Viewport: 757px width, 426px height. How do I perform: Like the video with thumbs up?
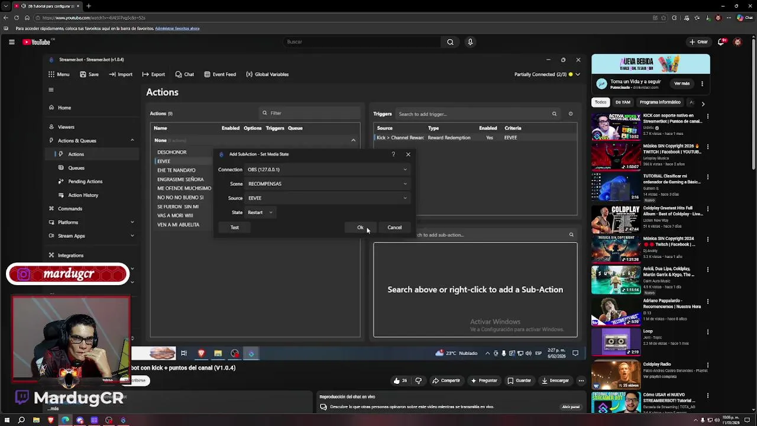400,381
